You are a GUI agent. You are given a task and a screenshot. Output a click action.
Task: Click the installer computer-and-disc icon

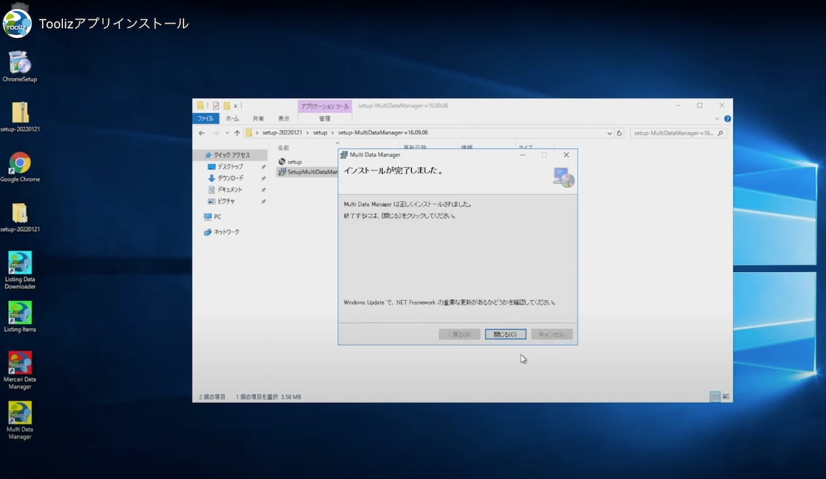(563, 177)
